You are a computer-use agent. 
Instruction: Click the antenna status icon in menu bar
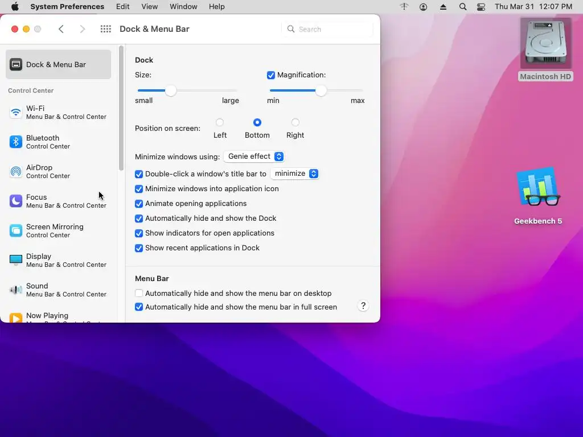(404, 7)
